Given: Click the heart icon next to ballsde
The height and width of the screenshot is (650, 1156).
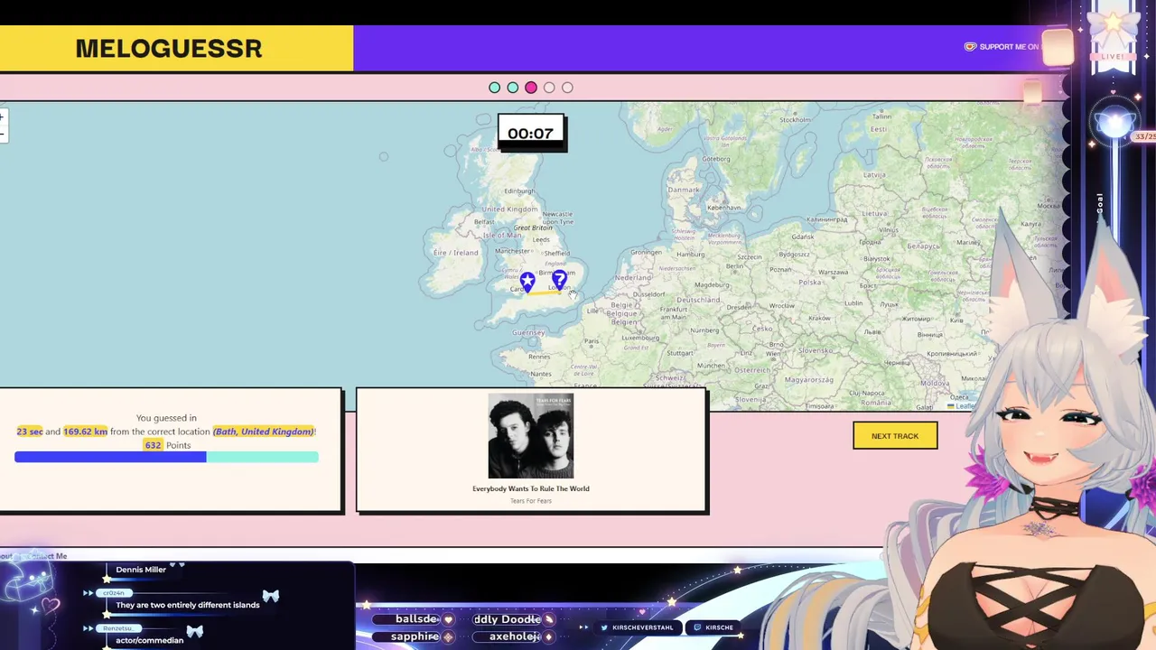Looking at the screenshot, I should coord(447,619).
